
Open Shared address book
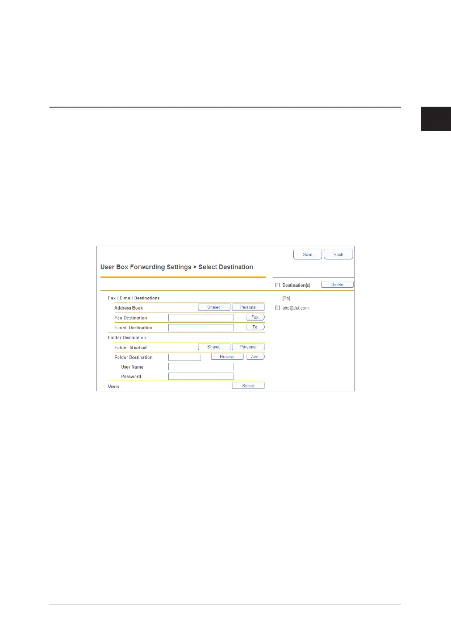click(x=214, y=307)
